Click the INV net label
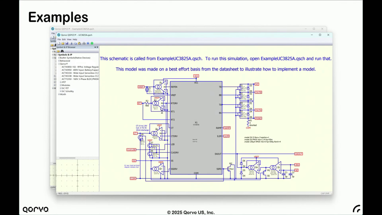The width and height of the screenshot is (382, 215). pos(297,165)
